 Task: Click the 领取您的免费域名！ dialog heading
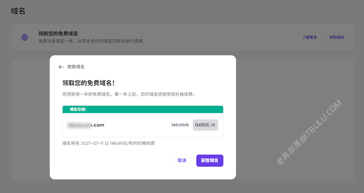pos(89,83)
